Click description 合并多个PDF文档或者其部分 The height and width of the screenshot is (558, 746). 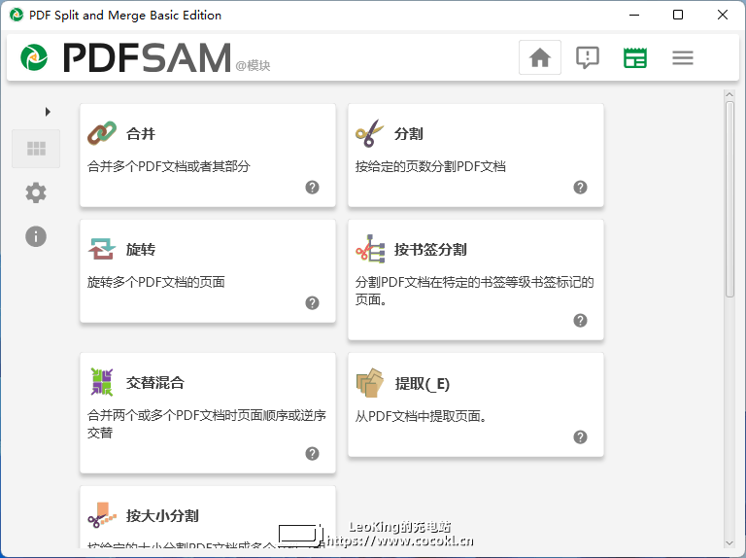click(x=168, y=166)
